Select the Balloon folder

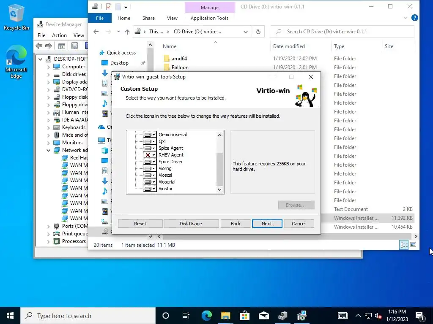180,67
